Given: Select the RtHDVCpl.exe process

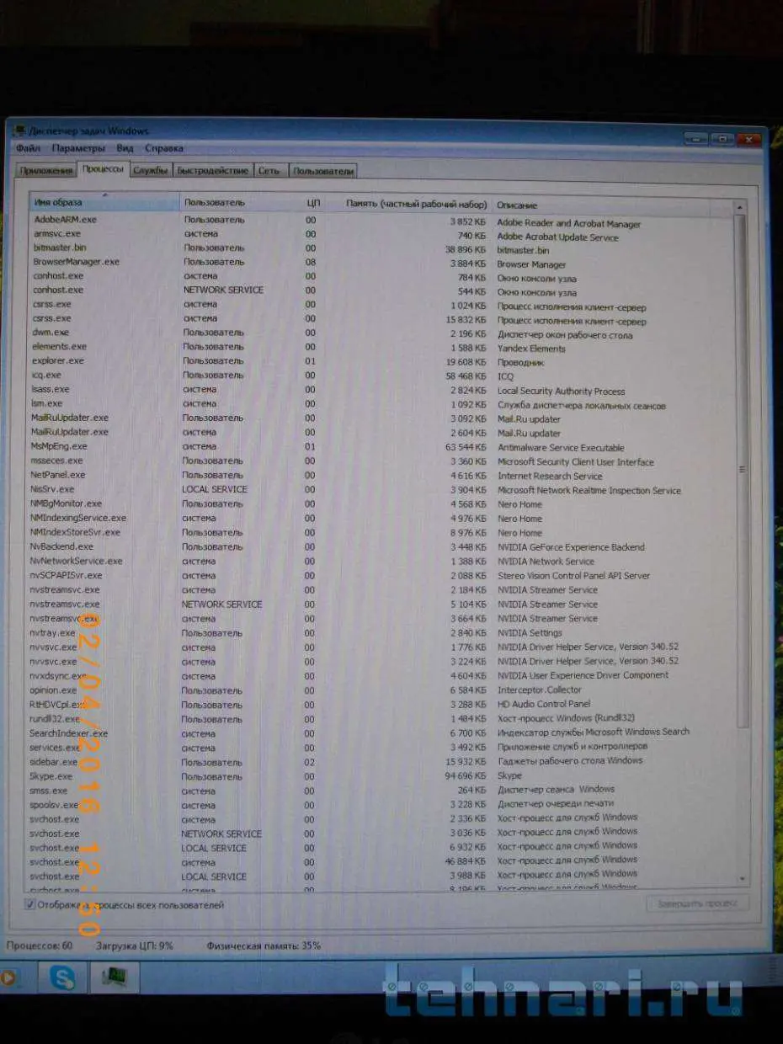Looking at the screenshot, I should (x=381, y=705).
